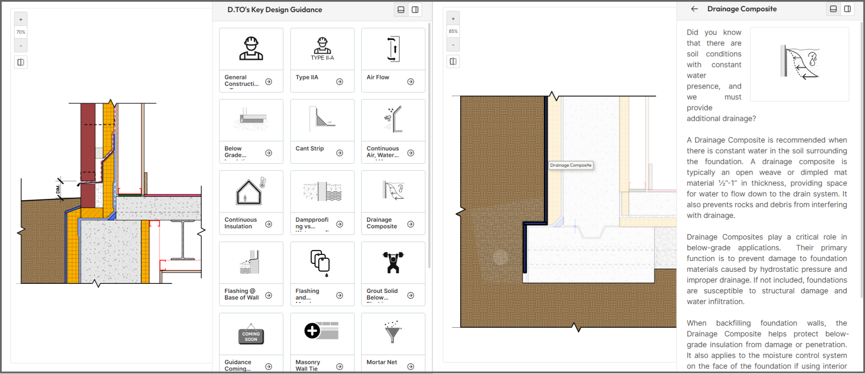
Task: Toggle split view in left drawing viewer
Action: click(21, 62)
